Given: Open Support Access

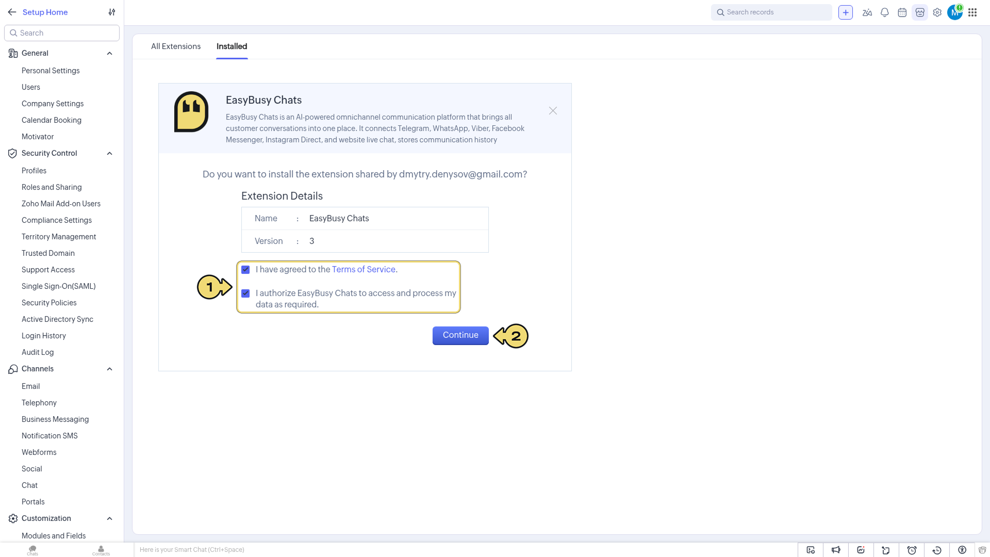Looking at the screenshot, I should (48, 270).
